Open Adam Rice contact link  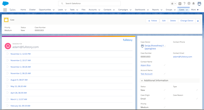146,65
